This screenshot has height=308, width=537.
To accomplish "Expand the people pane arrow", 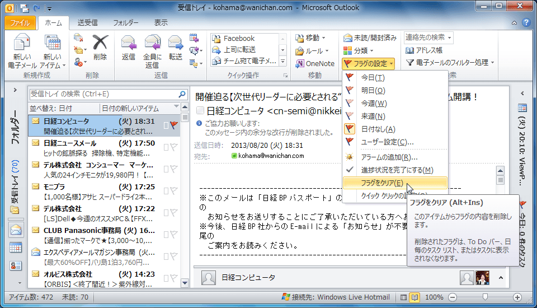I will [x=501, y=277].
